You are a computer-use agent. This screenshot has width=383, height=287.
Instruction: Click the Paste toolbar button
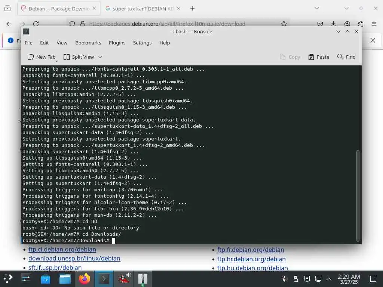click(319, 57)
